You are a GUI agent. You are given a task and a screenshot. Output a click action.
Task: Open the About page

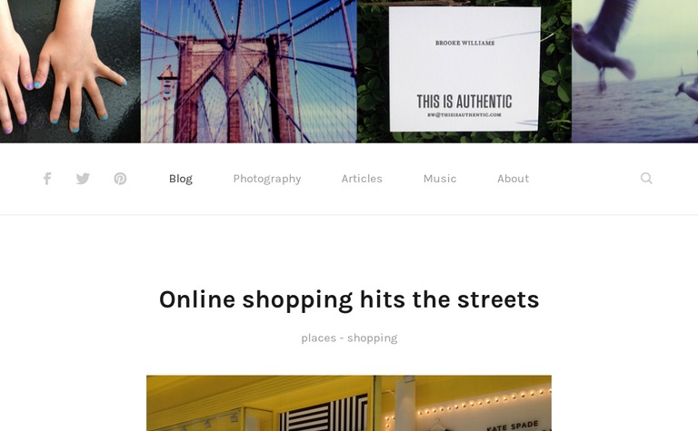tap(514, 179)
